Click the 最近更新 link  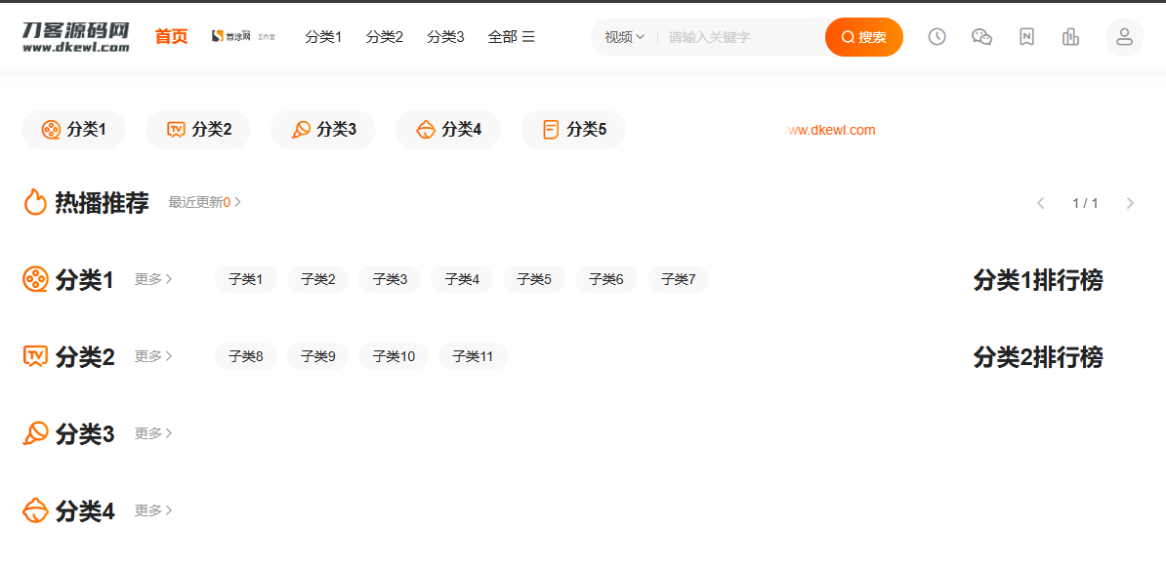[204, 202]
